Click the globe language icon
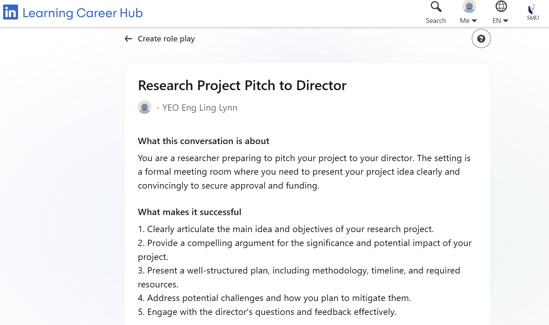Screen dimensions: 549x325 501,7
